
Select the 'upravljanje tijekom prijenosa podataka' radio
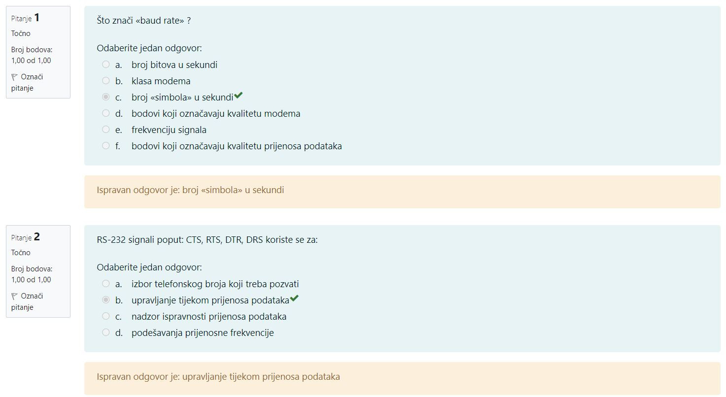pos(105,300)
